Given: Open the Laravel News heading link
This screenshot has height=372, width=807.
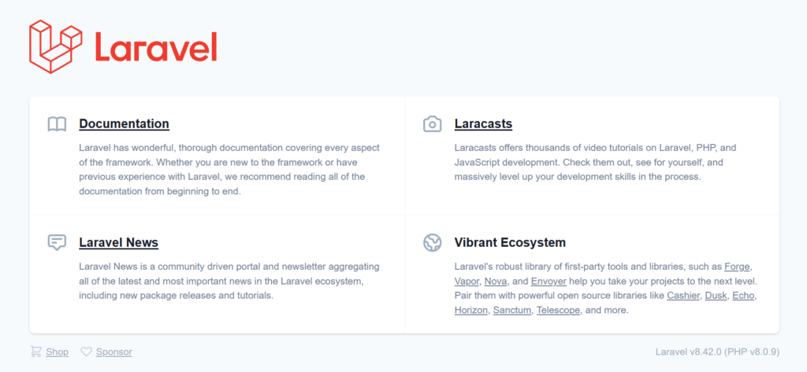Looking at the screenshot, I should 118,242.
